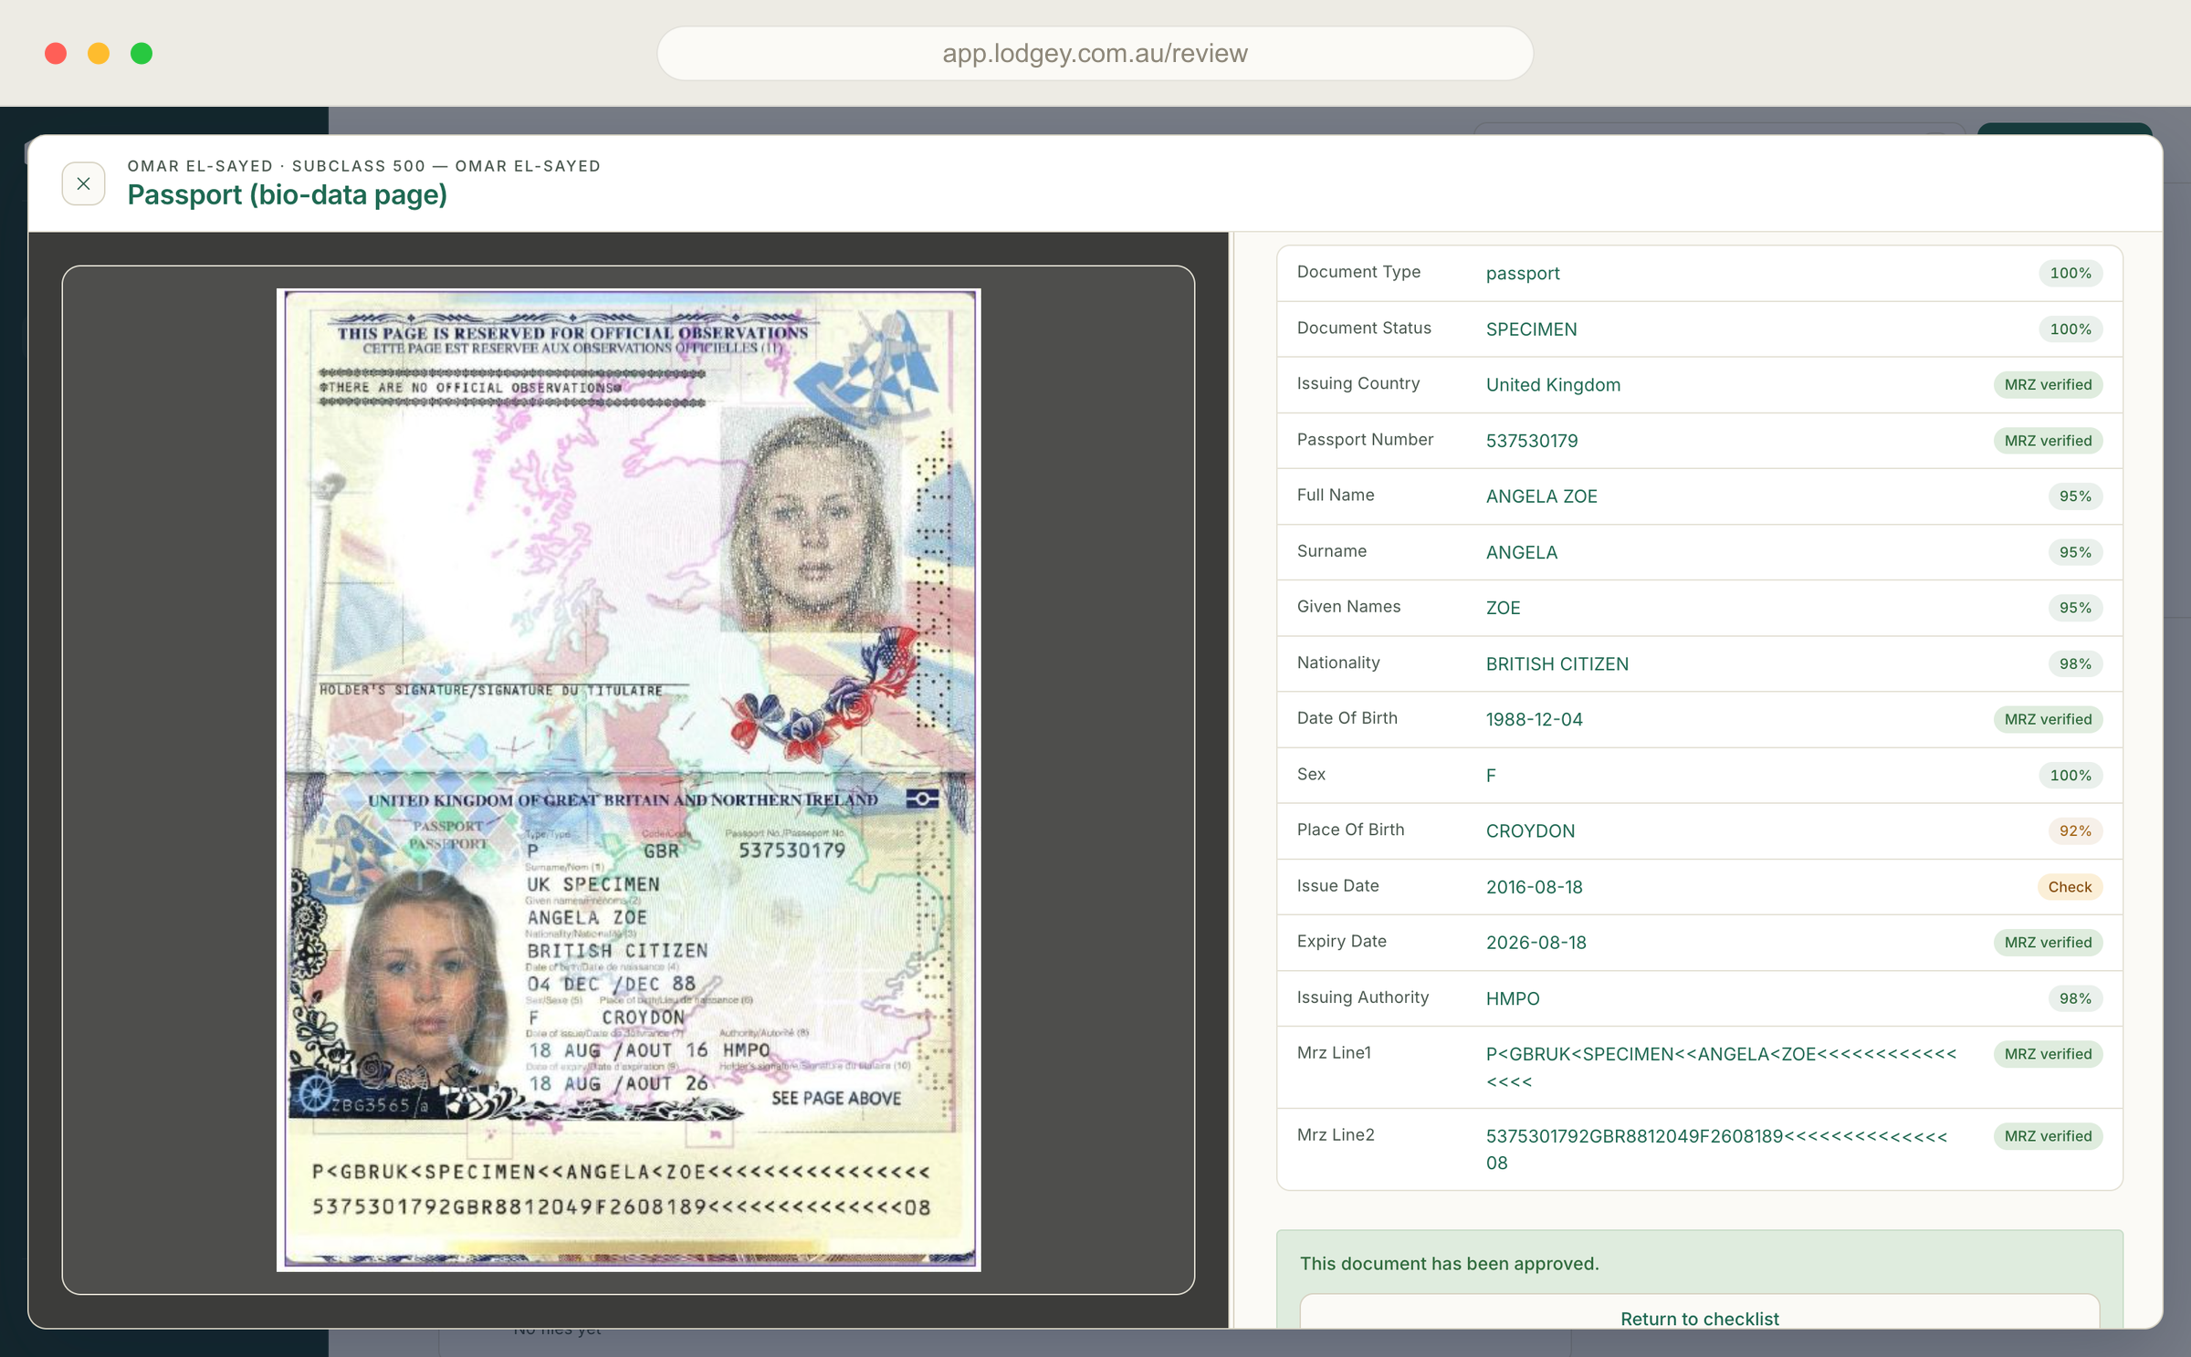Open the passport image thumbnail

(x=628, y=779)
